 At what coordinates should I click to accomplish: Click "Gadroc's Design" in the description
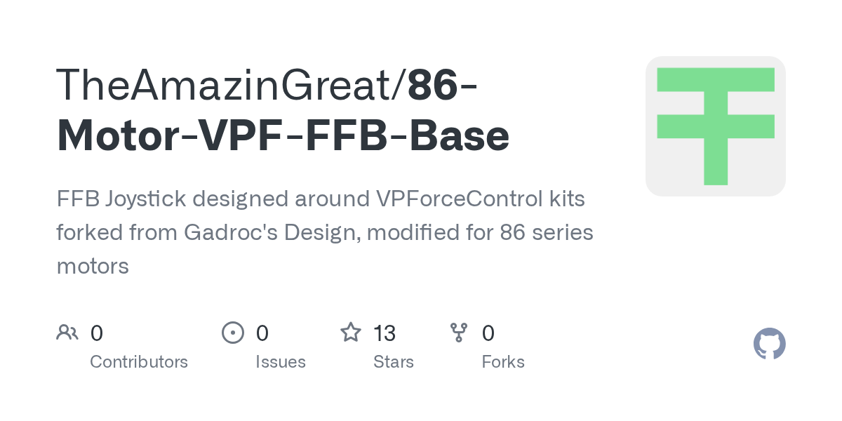(x=272, y=232)
